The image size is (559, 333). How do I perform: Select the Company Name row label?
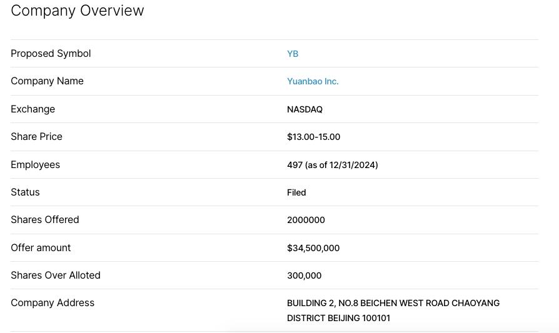pyautogui.click(x=47, y=81)
